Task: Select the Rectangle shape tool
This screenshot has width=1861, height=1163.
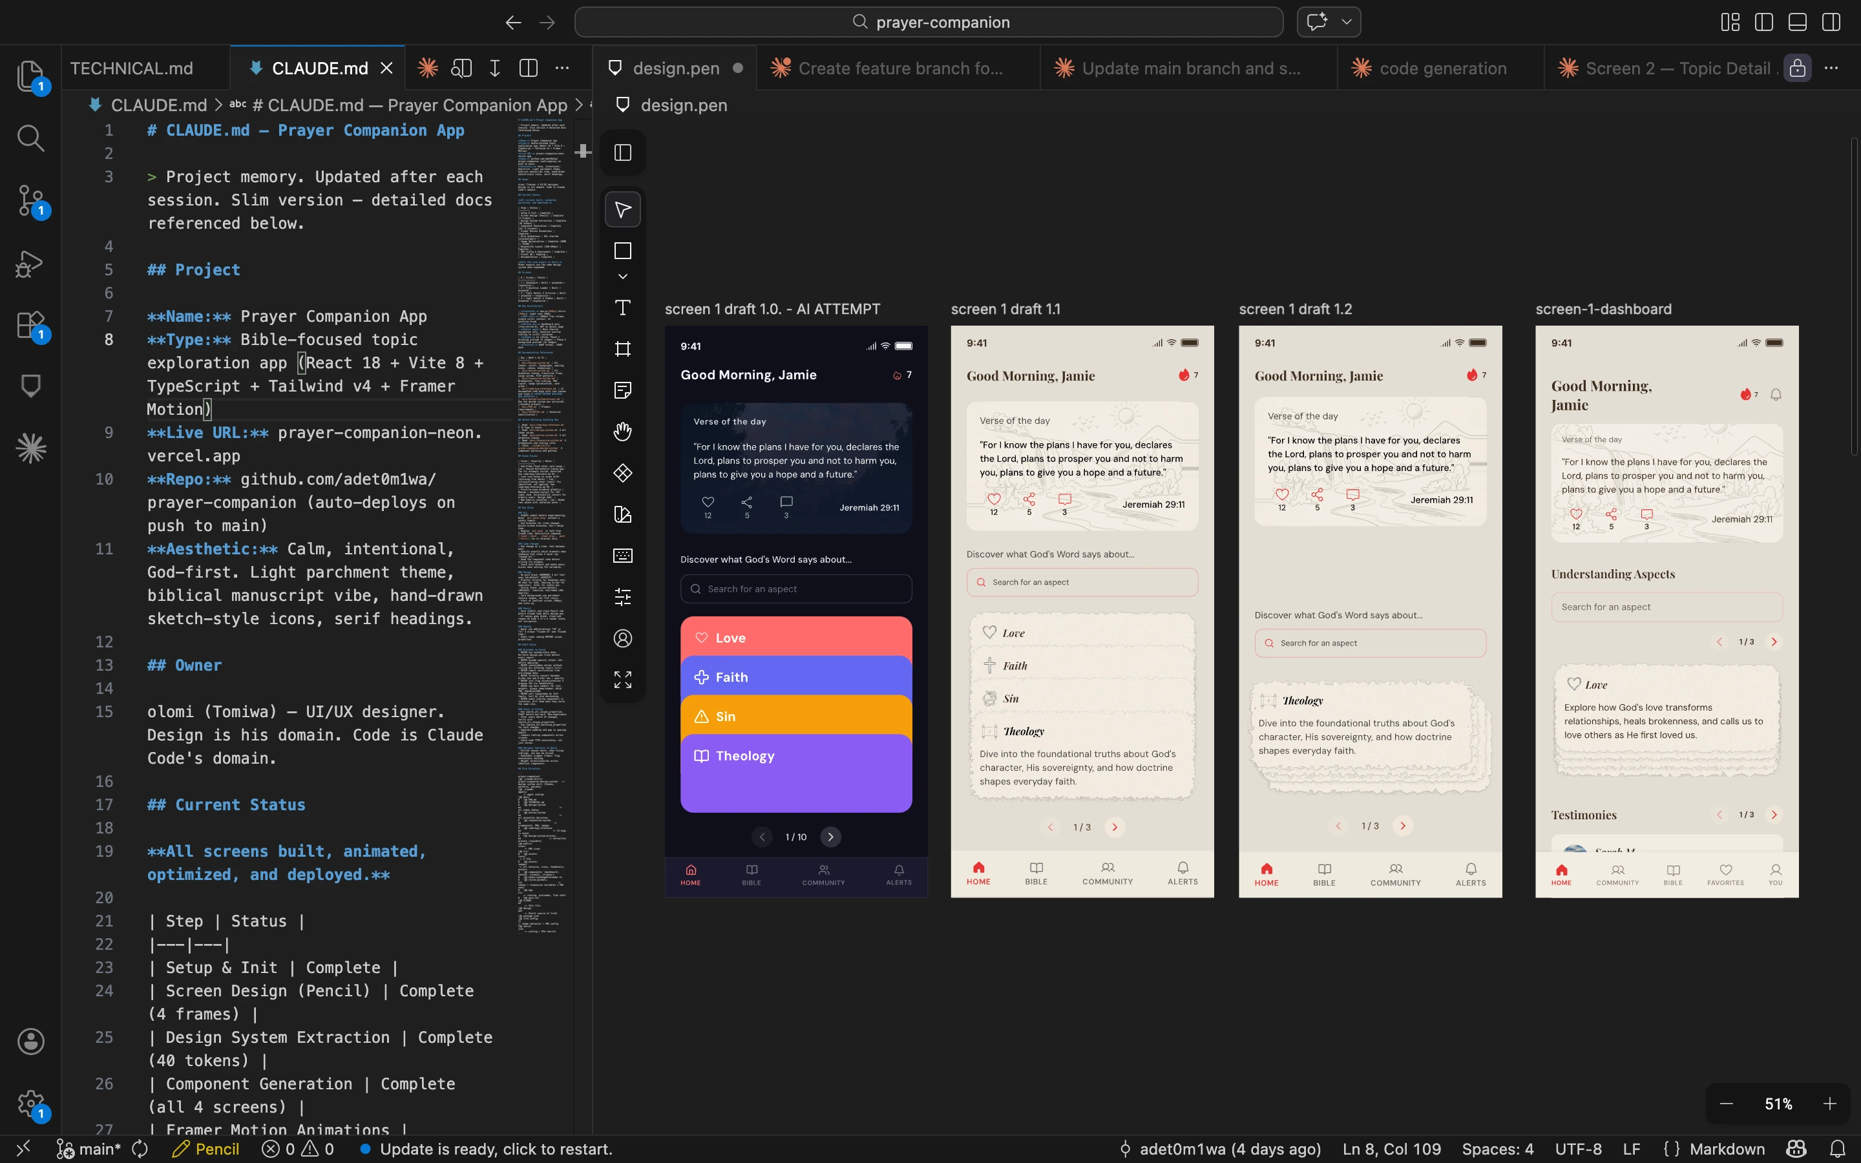Action: point(622,251)
